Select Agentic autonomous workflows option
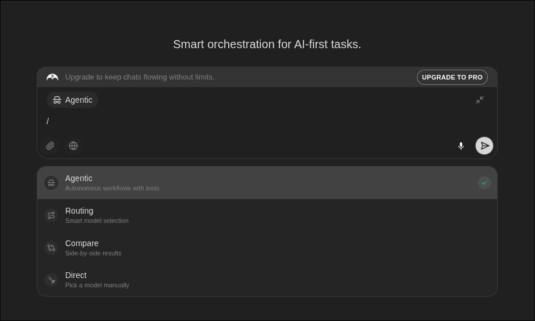The height and width of the screenshot is (321, 535). point(112,183)
